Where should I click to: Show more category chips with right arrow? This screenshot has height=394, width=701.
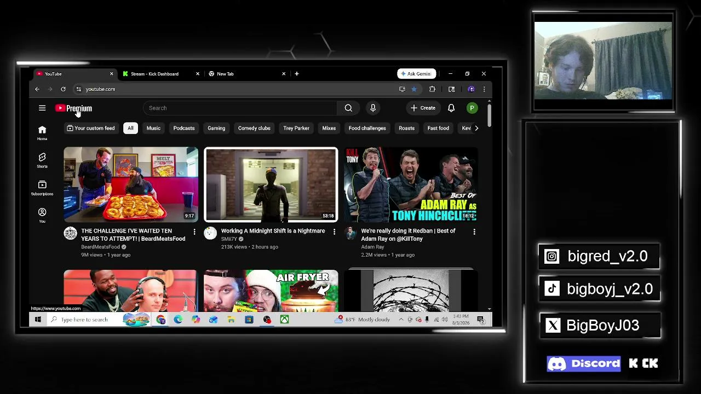click(x=476, y=128)
